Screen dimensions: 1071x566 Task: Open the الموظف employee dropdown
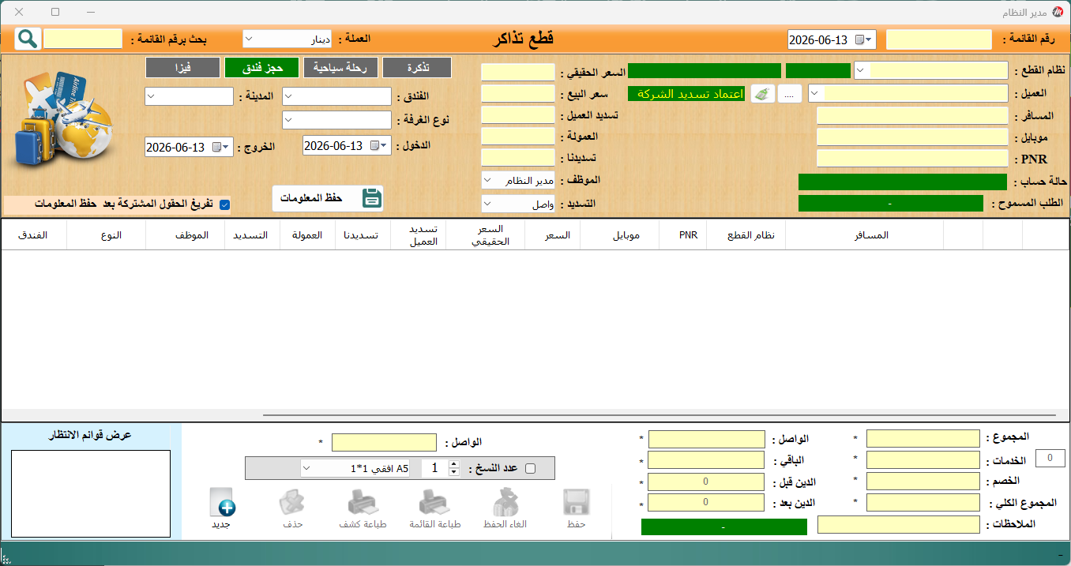pyautogui.click(x=487, y=181)
